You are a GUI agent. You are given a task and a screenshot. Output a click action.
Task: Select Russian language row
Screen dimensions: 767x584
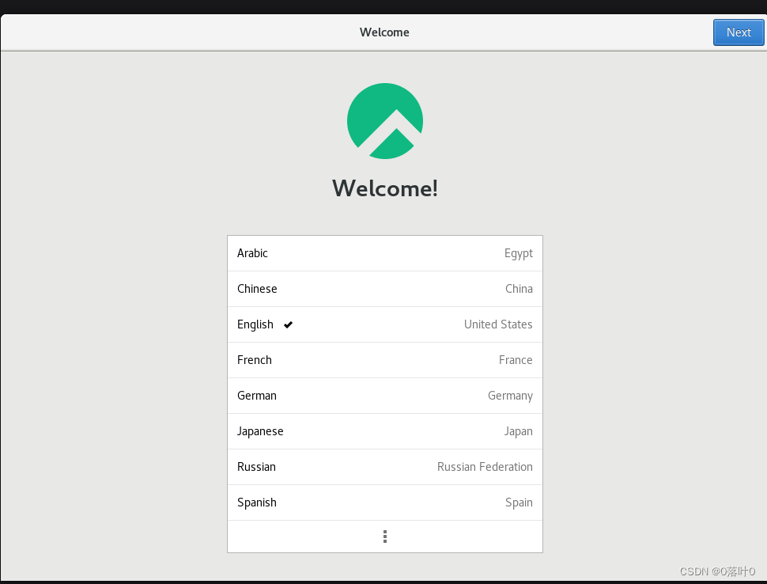tap(385, 467)
